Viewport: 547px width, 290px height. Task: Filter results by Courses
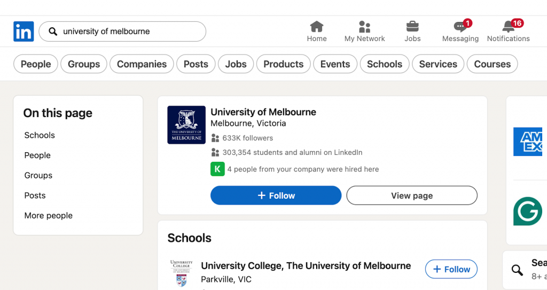click(492, 64)
